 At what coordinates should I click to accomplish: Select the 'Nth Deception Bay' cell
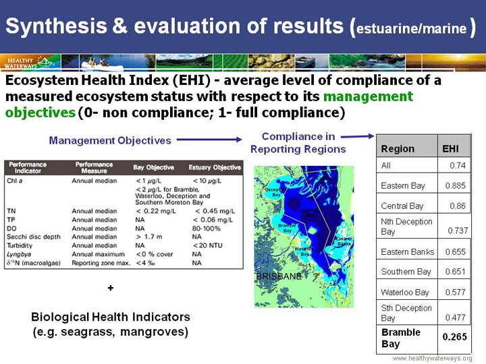coord(406,226)
